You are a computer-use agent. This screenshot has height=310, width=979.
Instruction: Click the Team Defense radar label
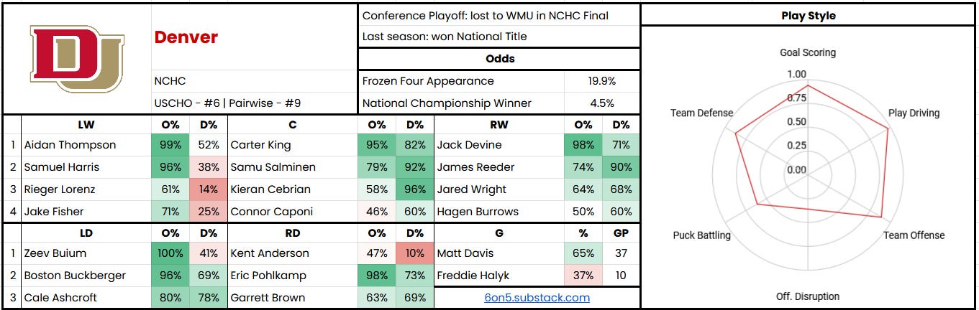point(701,113)
